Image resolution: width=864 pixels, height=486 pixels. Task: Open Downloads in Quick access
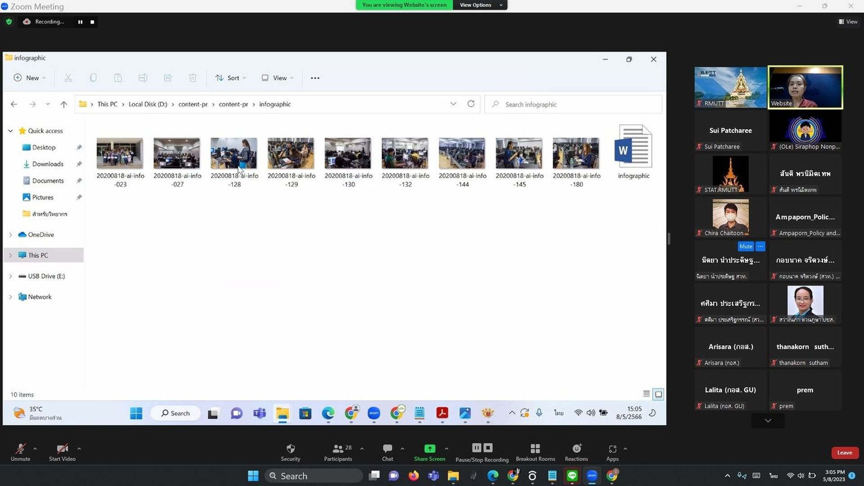coord(48,164)
